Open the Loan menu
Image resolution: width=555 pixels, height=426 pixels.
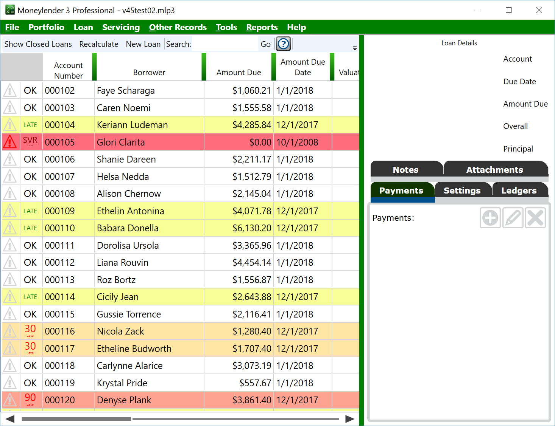coord(83,27)
